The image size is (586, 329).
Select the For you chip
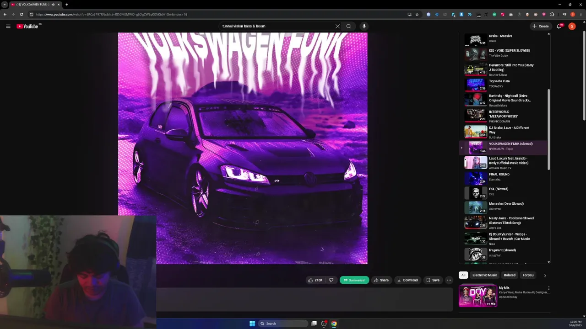coord(528,275)
